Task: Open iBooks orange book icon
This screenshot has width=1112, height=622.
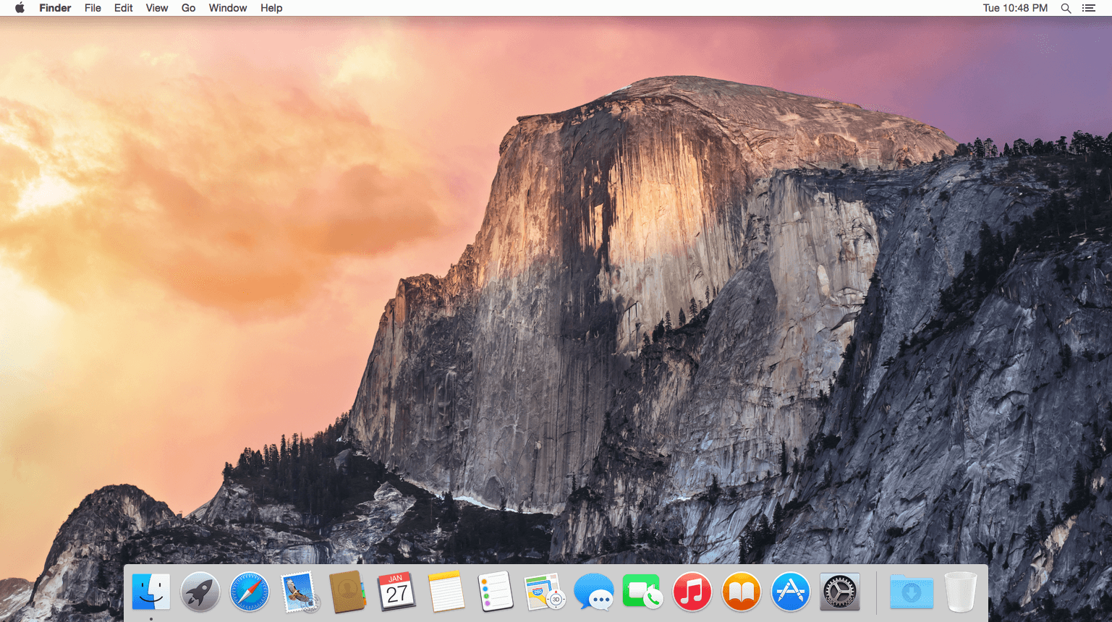Action: [741, 592]
